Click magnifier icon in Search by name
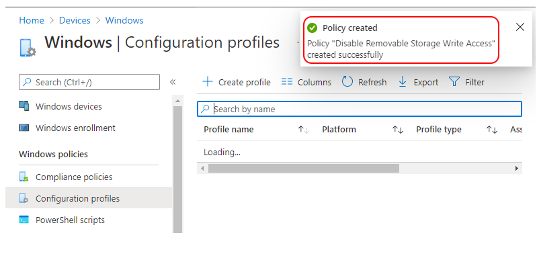The height and width of the screenshot is (254, 537). click(205, 109)
